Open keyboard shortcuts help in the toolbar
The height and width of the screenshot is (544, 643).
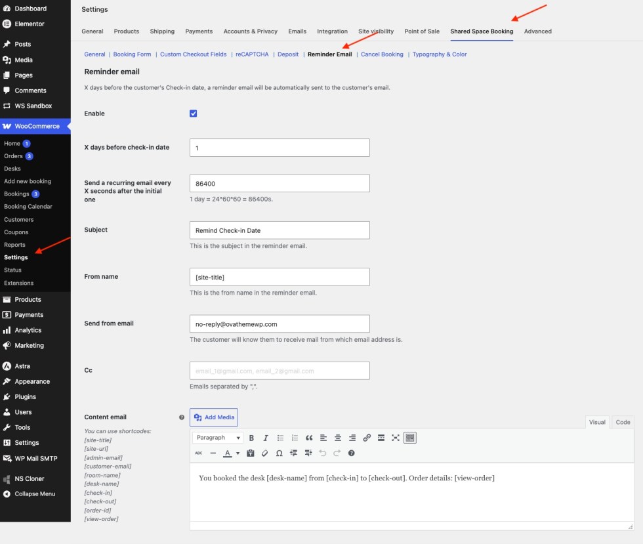click(352, 453)
